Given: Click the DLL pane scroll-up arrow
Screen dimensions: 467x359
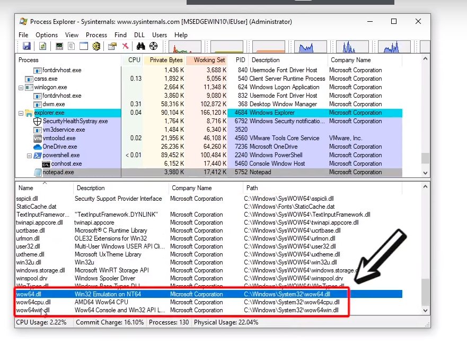Looking at the screenshot, I should tap(425, 187).
